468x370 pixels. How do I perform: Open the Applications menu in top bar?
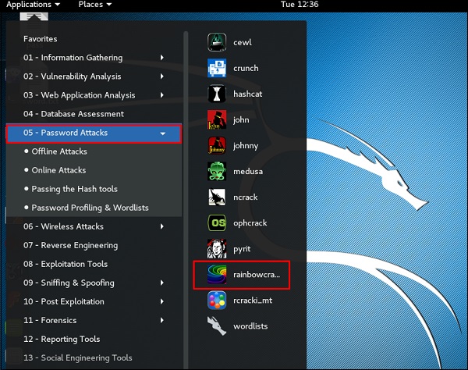(32, 5)
